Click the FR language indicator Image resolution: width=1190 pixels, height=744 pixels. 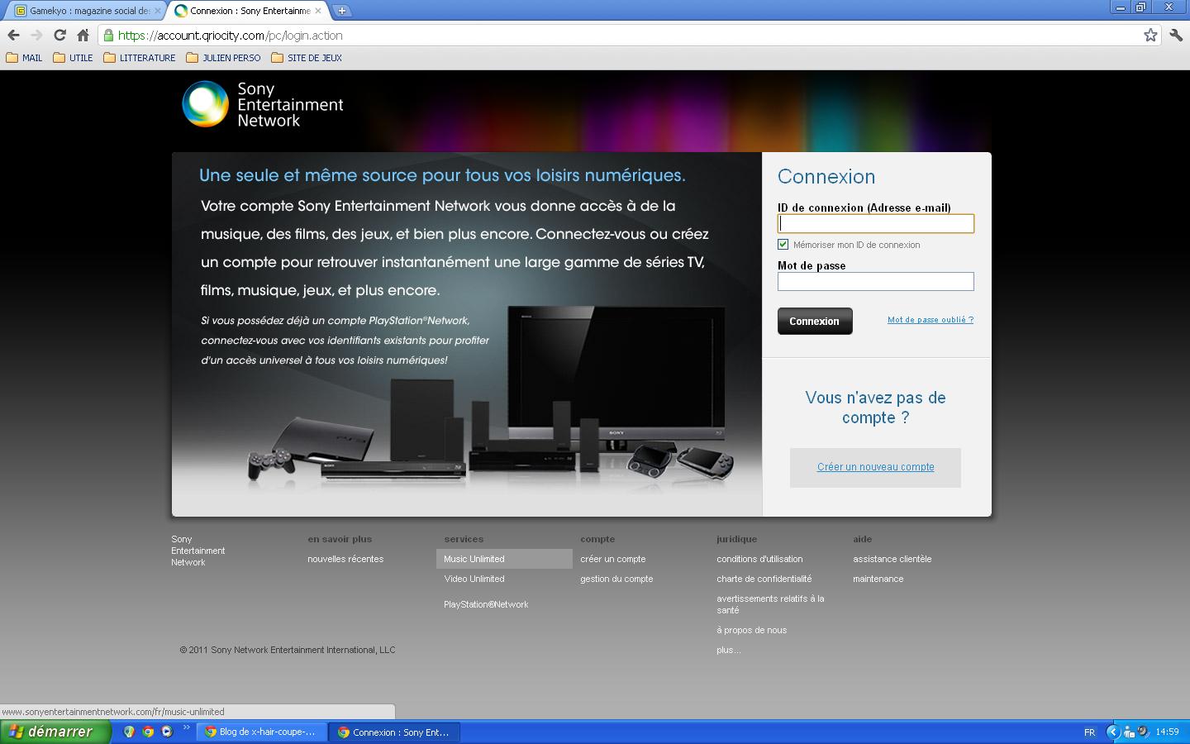[1089, 732]
